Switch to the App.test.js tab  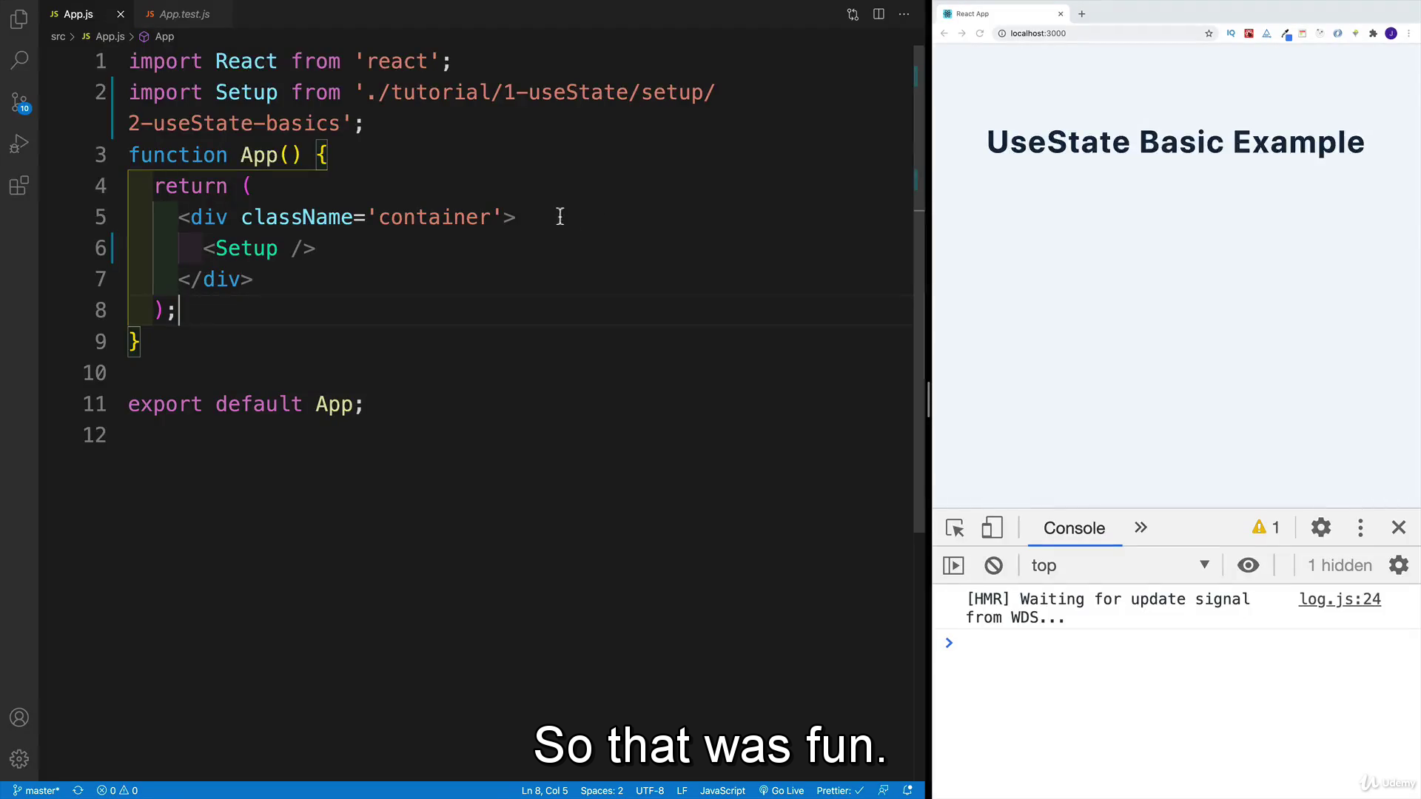(x=184, y=14)
